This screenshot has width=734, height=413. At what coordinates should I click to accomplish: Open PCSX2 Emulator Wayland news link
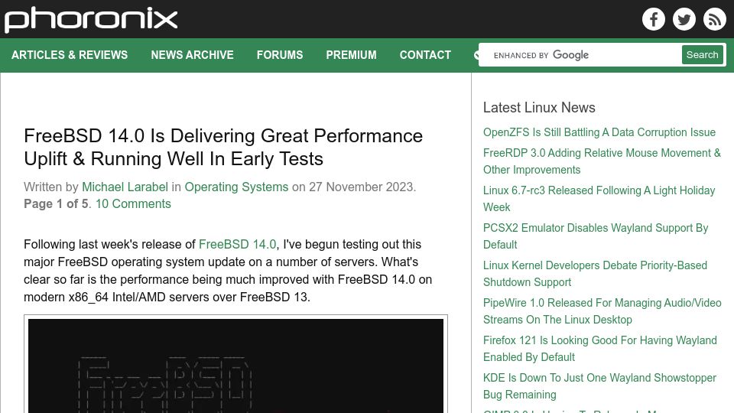pos(596,236)
